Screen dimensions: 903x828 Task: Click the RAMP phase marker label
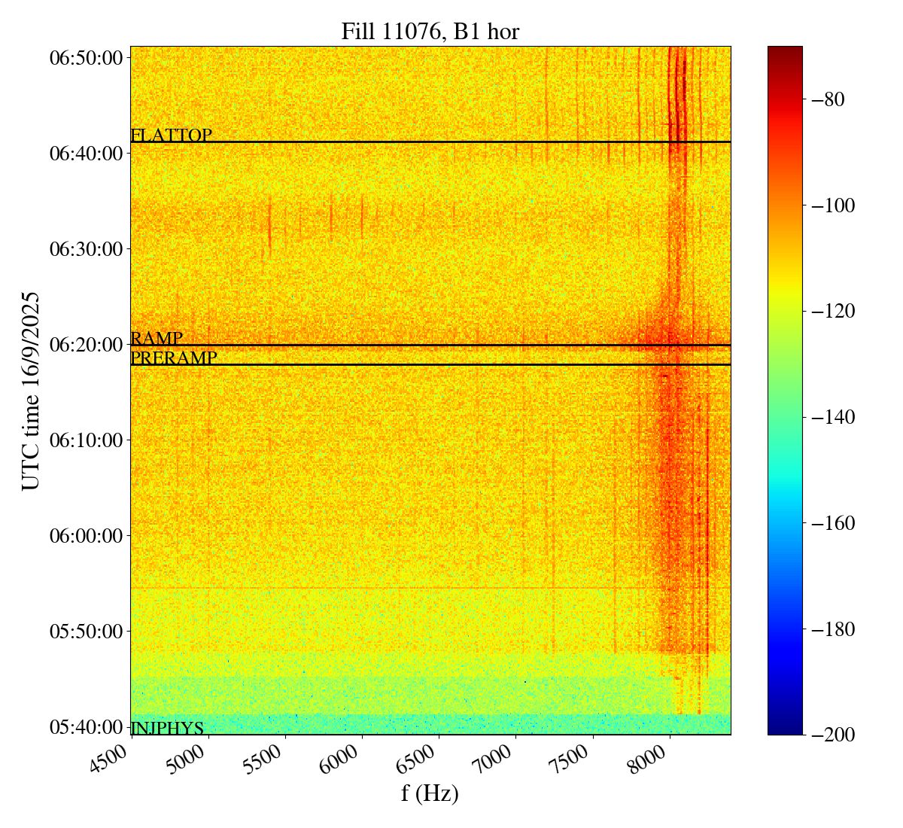tap(157, 338)
